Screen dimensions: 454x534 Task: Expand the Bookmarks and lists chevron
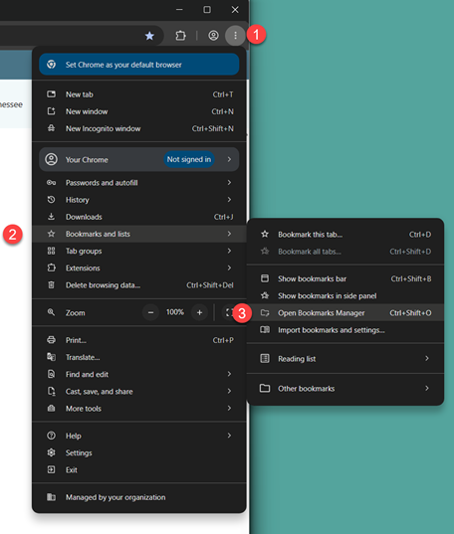229,234
